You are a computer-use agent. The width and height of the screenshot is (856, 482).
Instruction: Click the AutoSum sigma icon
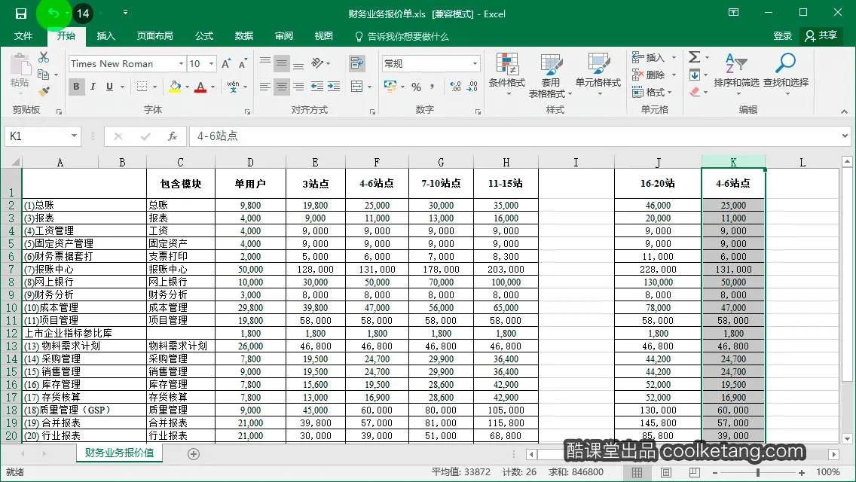click(695, 56)
